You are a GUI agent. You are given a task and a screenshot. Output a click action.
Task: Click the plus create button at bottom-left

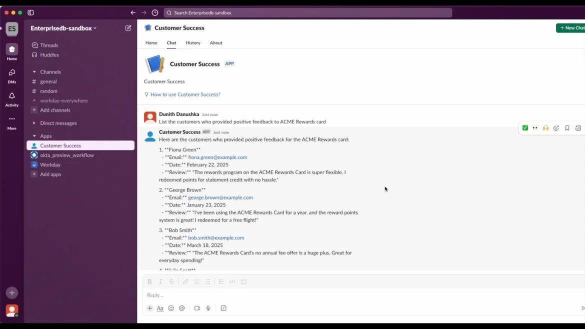pos(12,293)
